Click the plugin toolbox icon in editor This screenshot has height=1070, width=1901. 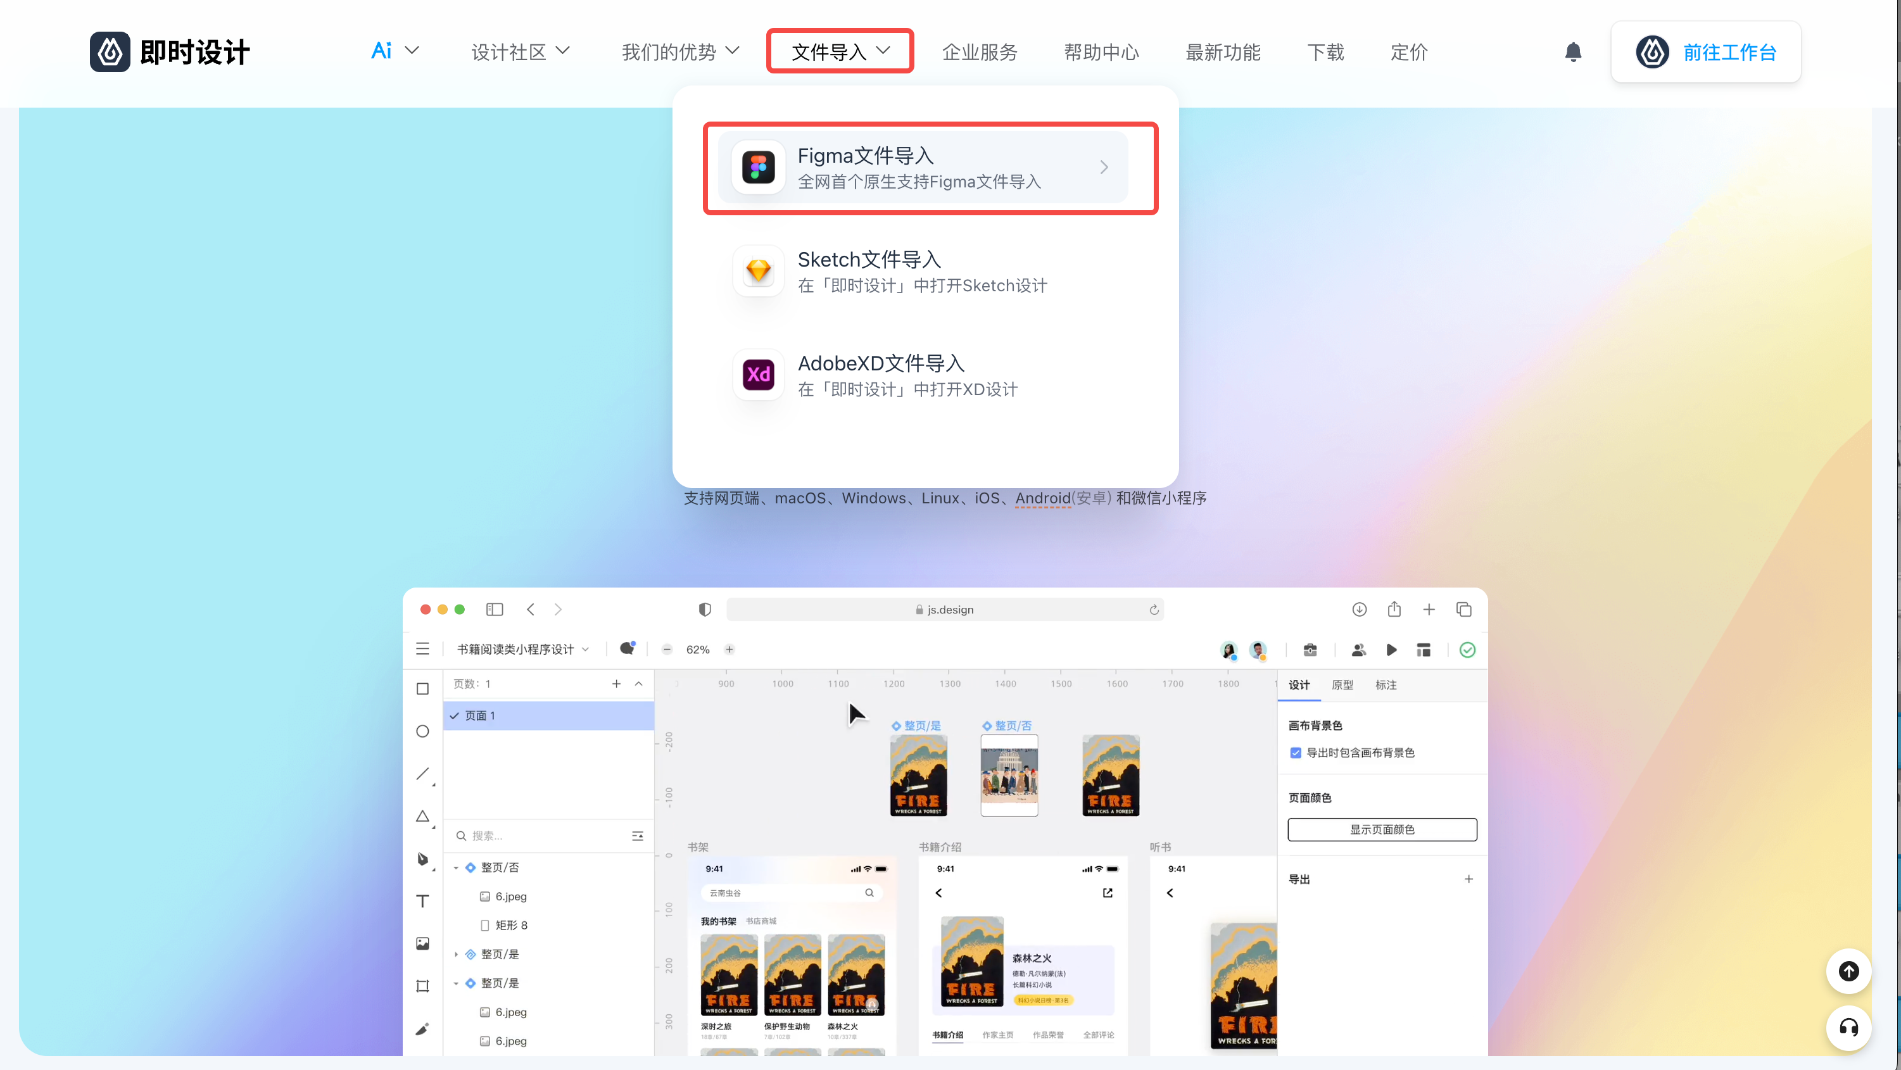click(1310, 650)
